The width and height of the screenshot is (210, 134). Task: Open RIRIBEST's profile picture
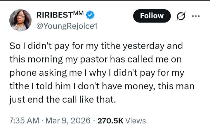[x=21, y=20]
